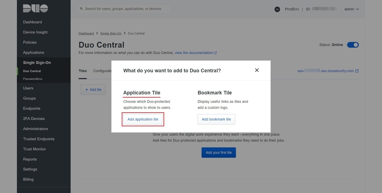This screenshot has height=193, width=382.
Task: Open Passwordless sidebar subitem
Action: point(32,79)
